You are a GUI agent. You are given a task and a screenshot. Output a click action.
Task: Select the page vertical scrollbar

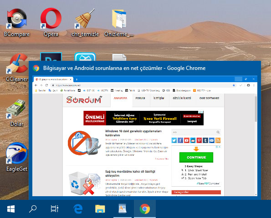pyautogui.click(x=256, y=109)
